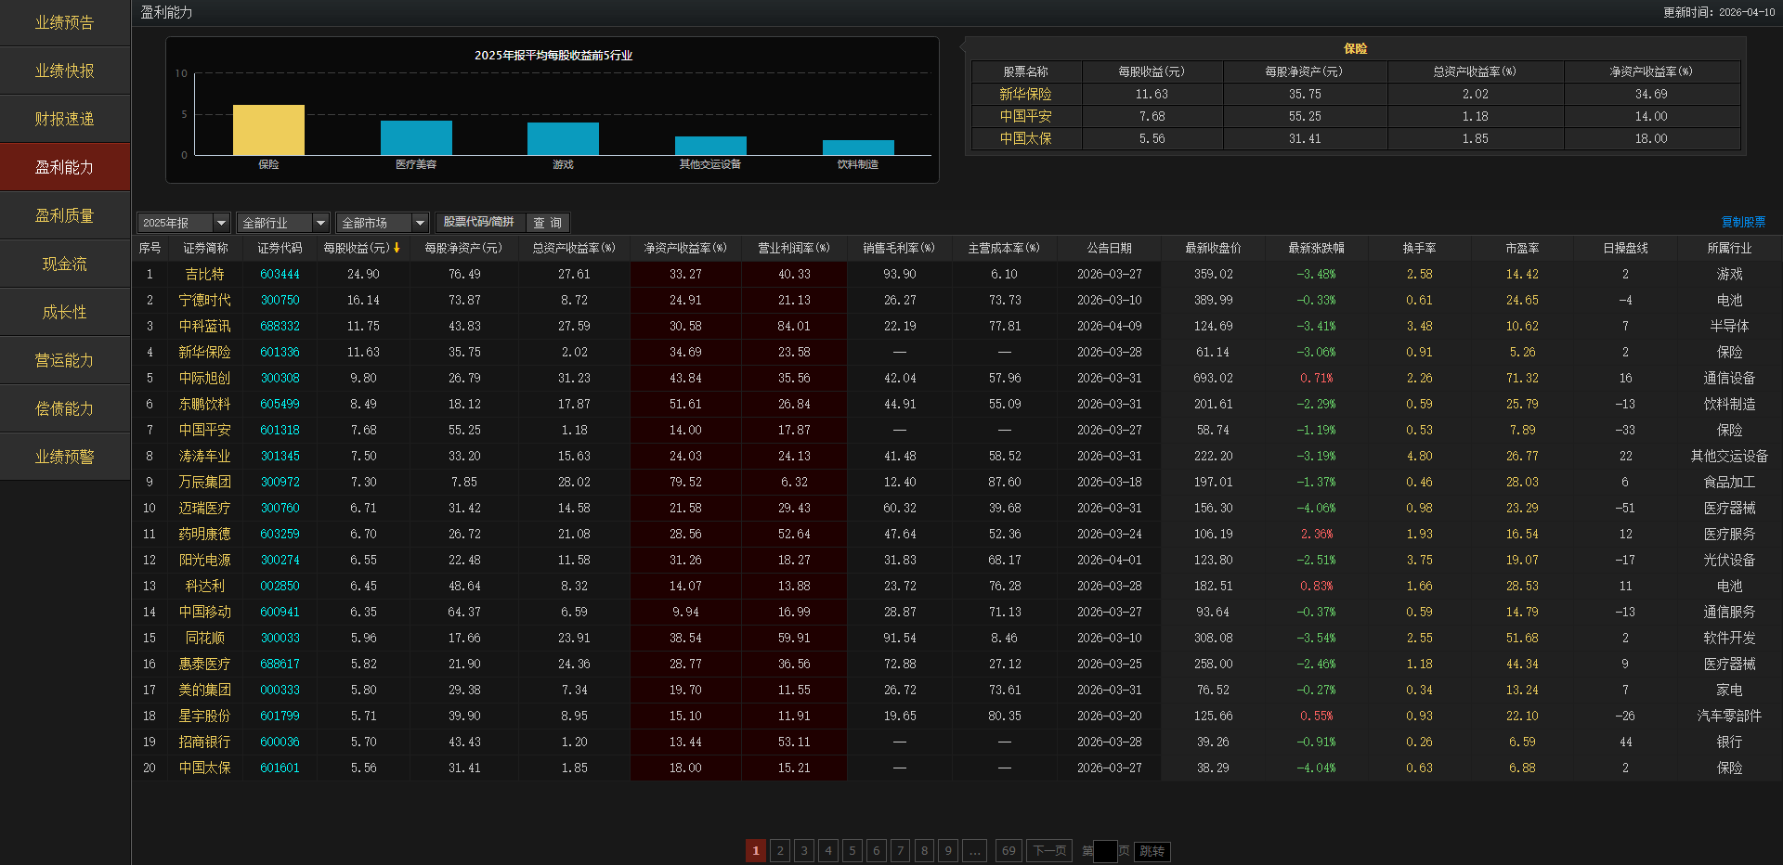Screen dimensions: 1783x865
Task: Sort by the 营业利润率(%) column header
Action: 794,249
